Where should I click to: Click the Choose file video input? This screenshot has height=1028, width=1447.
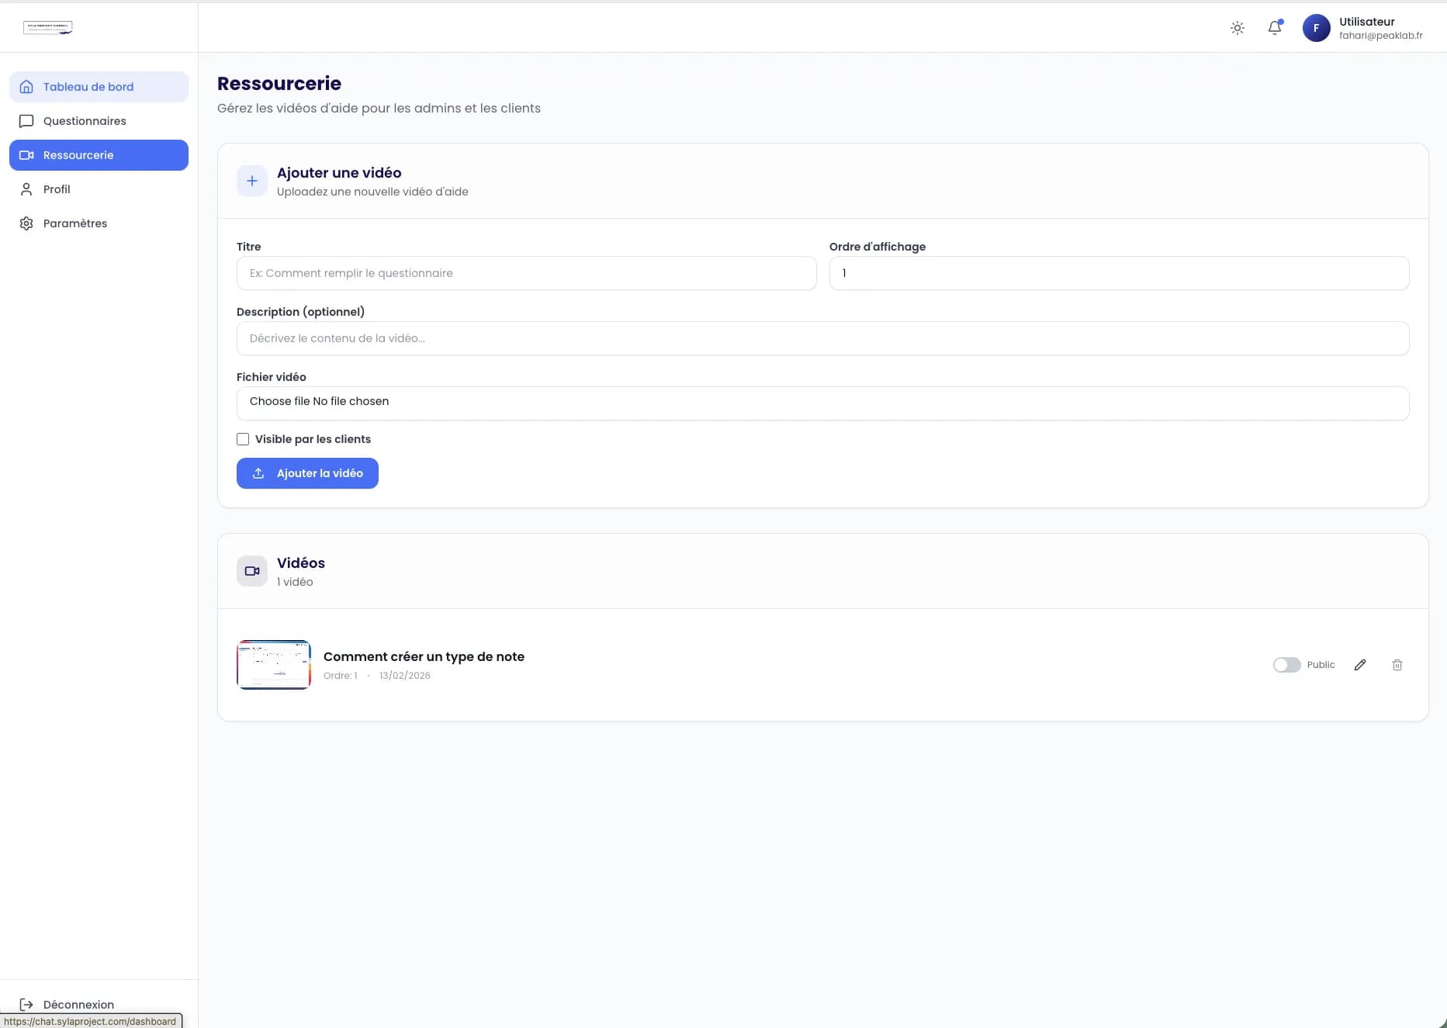280,402
